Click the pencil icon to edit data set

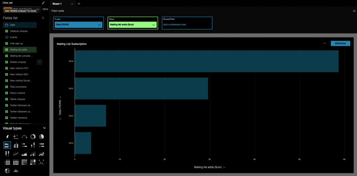43,3
